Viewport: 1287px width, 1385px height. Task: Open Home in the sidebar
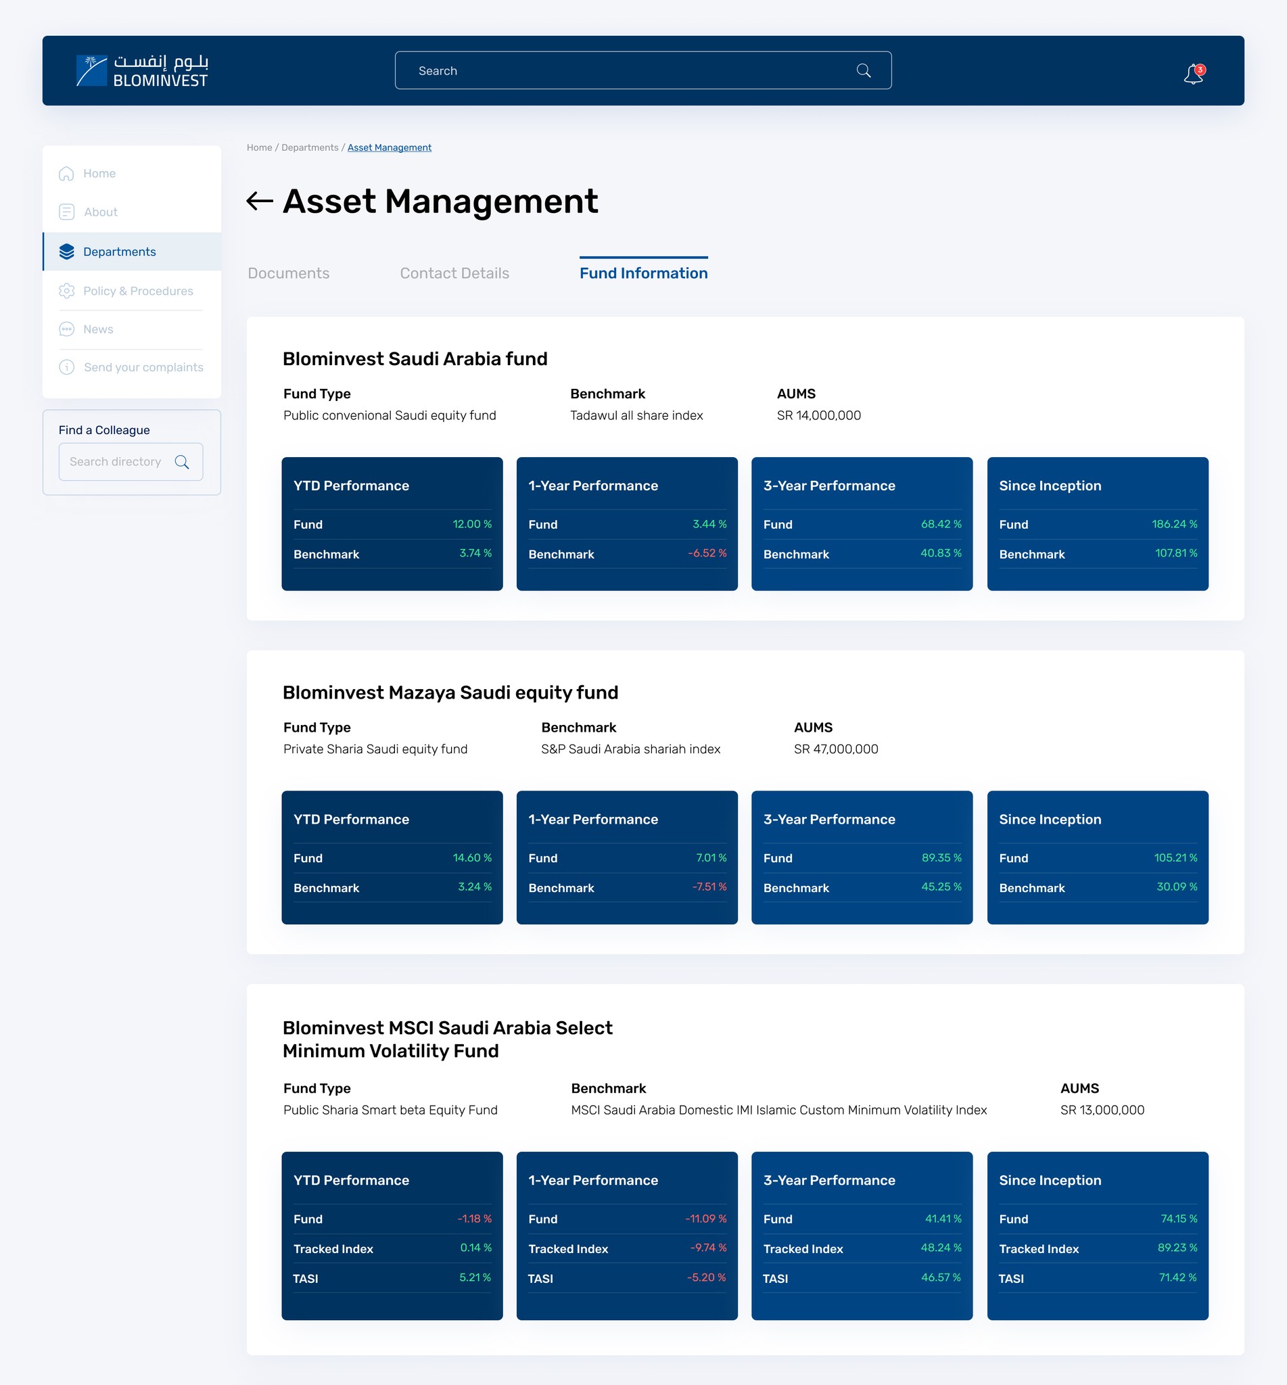(132, 173)
